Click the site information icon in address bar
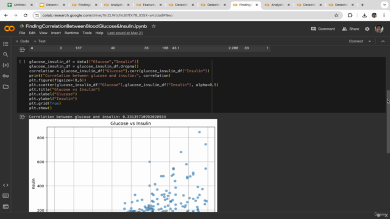Screen dimensions: 390x219 click(x=37, y=15)
